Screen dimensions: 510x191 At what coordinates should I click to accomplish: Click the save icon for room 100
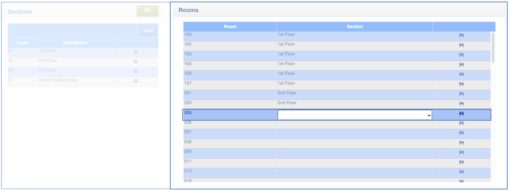pos(461,35)
